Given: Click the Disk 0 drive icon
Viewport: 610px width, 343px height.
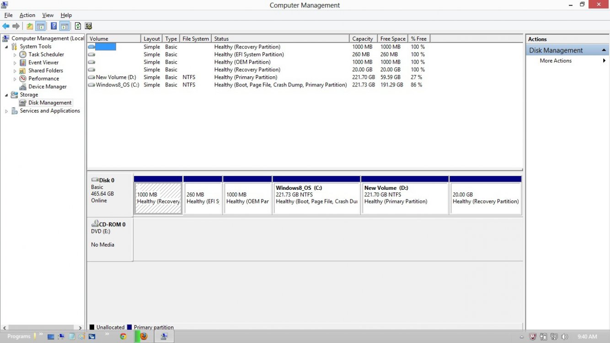Looking at the screenshot, I should tap(95, 180).
